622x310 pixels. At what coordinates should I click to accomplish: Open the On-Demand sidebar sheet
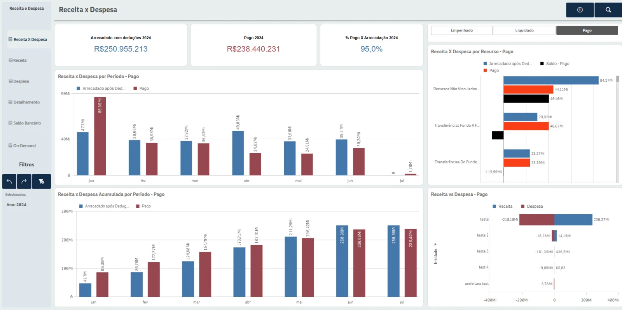pyautogui.click(x=23, y=145)
